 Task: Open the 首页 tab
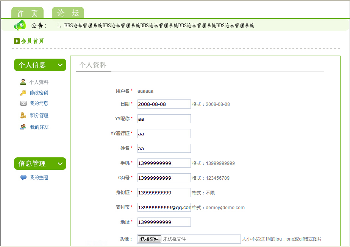27,13
